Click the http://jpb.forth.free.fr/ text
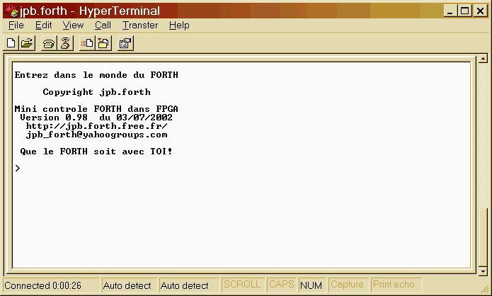Screen dimensions: 492x296 coord(97,126)
